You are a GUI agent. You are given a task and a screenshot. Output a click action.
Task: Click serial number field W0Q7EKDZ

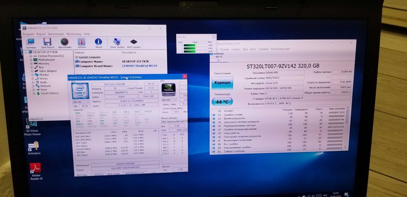(x=285, y=78)
